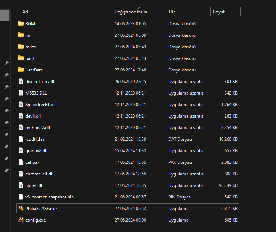
Task: Click the PhiliaSCASF.exe application icon
Action: 21,208
